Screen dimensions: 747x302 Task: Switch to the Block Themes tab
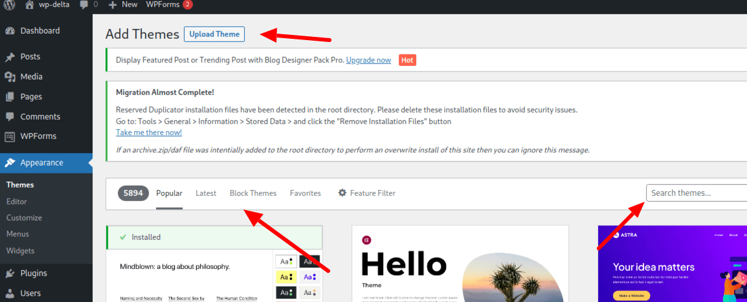(x=253, y=193)
